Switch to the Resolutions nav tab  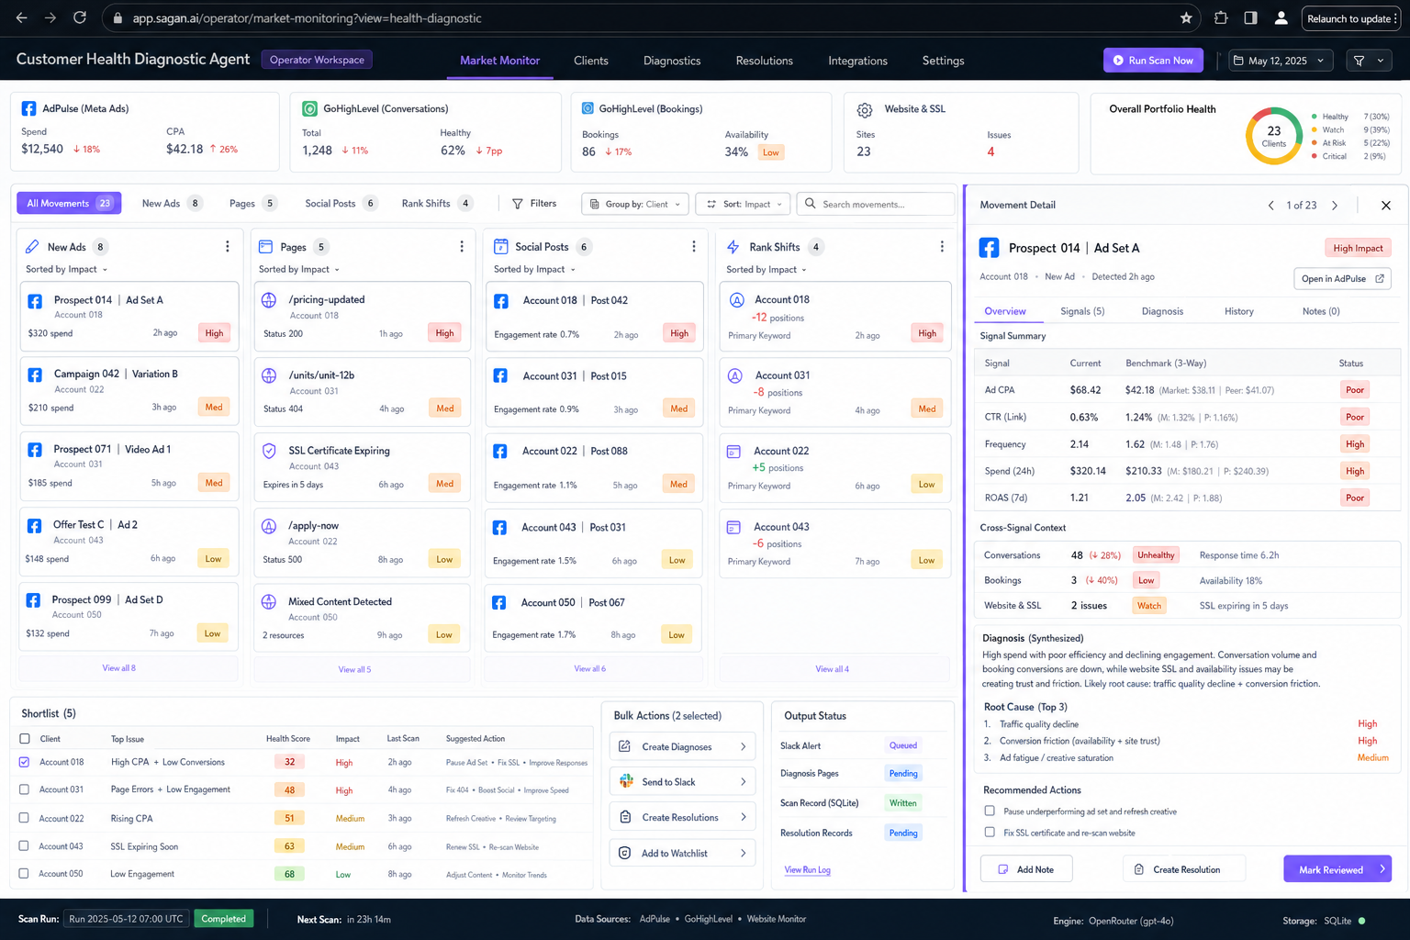coord(765,61)
